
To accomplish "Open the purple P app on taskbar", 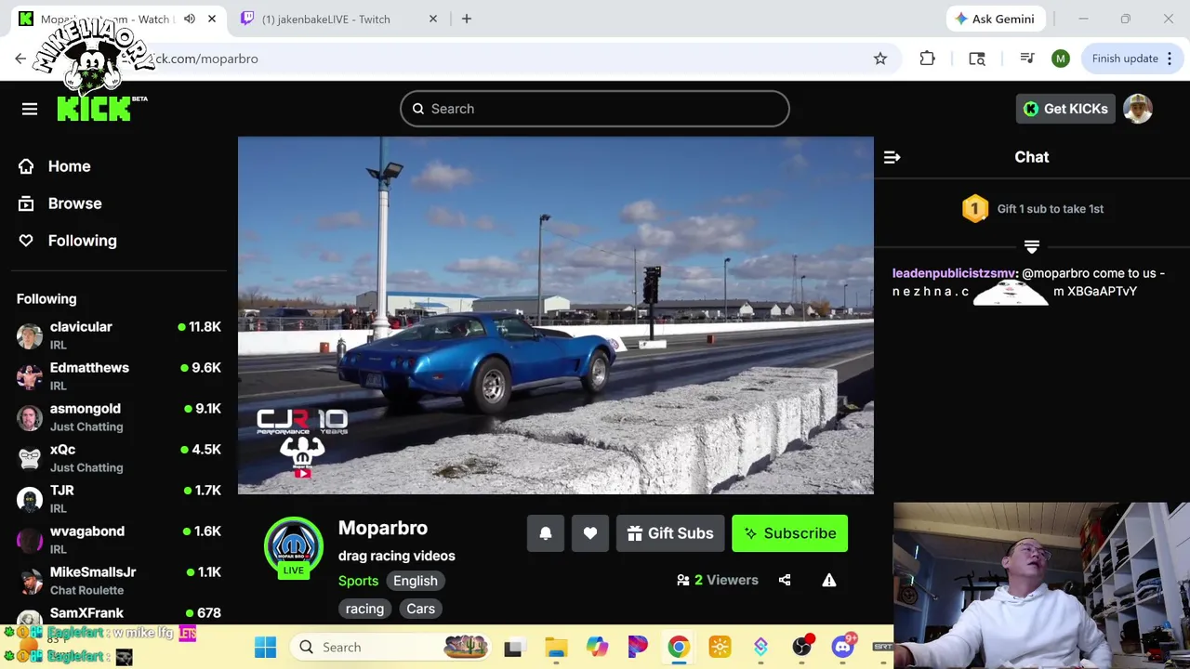I will pyautogui.click(x=638, y=647).
